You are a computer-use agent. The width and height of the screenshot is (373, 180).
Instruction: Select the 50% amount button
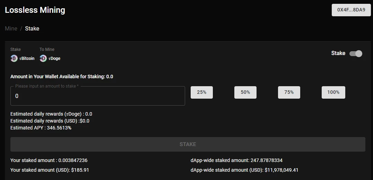(245, 92)
